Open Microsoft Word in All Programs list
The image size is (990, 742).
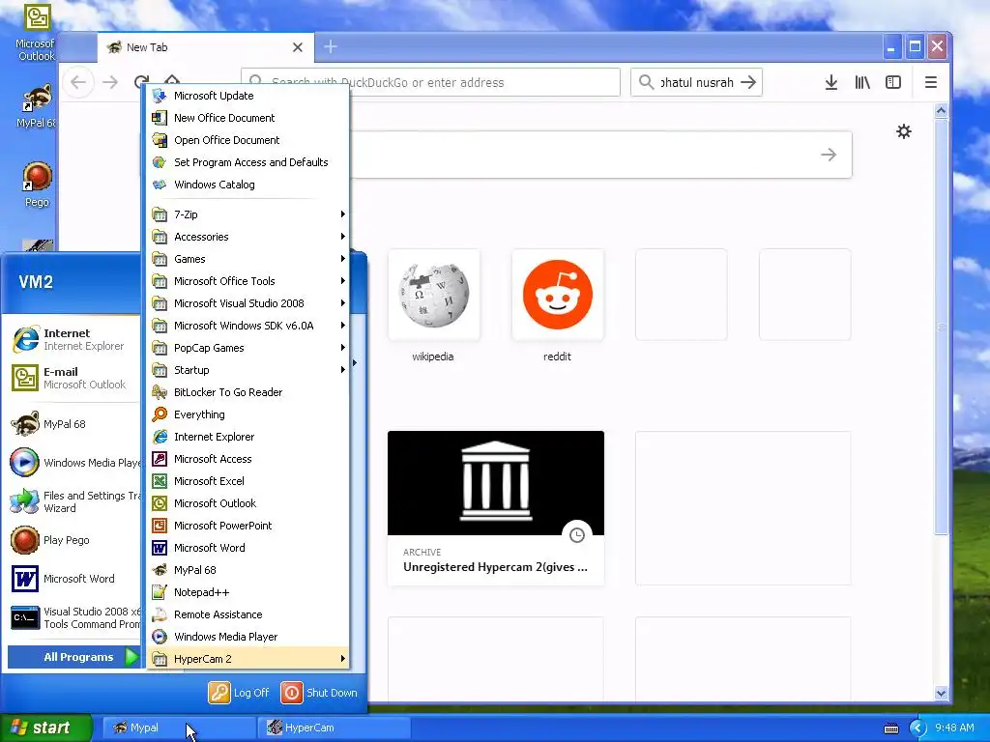click(247, 548)
